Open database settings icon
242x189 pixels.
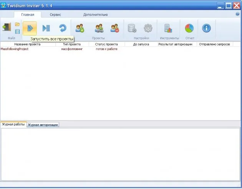click(x=132, y=28)
